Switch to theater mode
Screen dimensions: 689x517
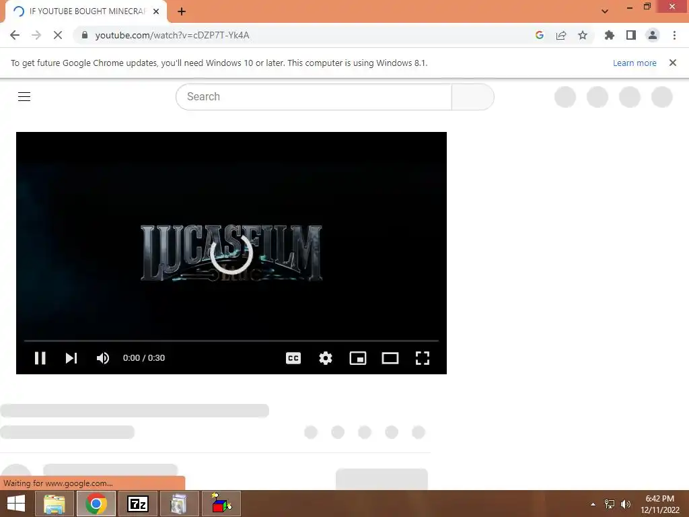click(x=390, y=358)
